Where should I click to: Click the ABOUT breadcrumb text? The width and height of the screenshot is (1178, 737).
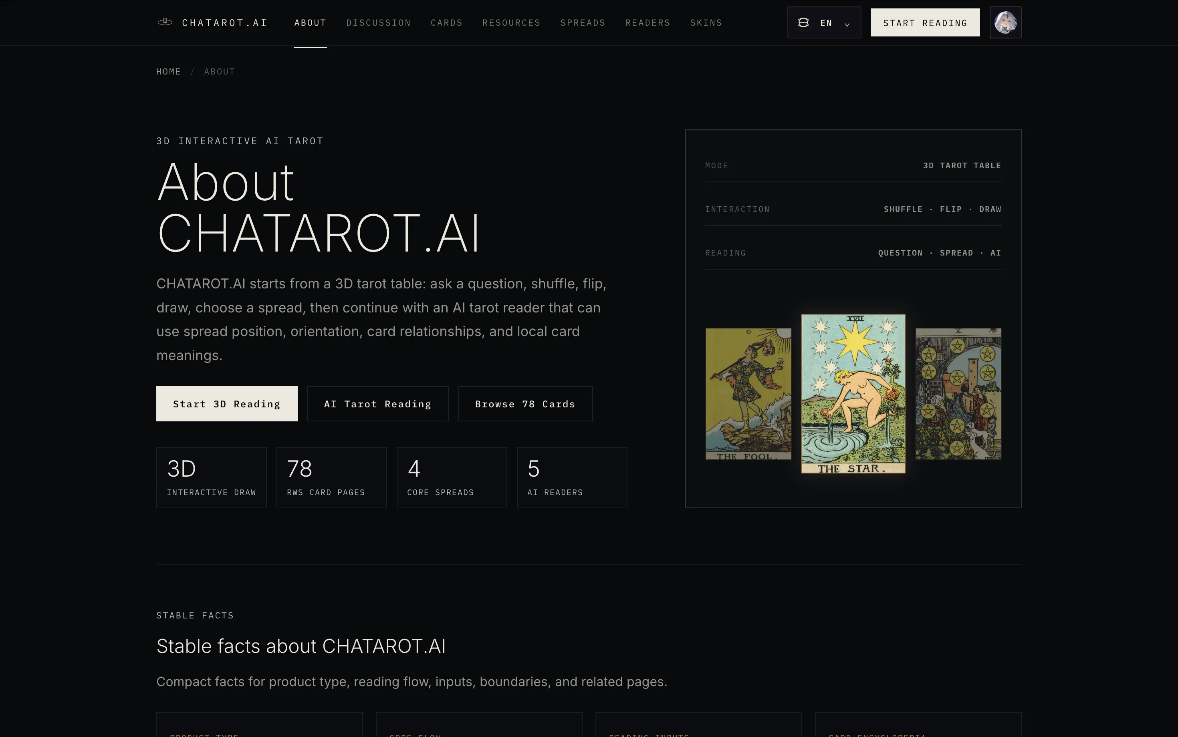click(x=220, y=72)
